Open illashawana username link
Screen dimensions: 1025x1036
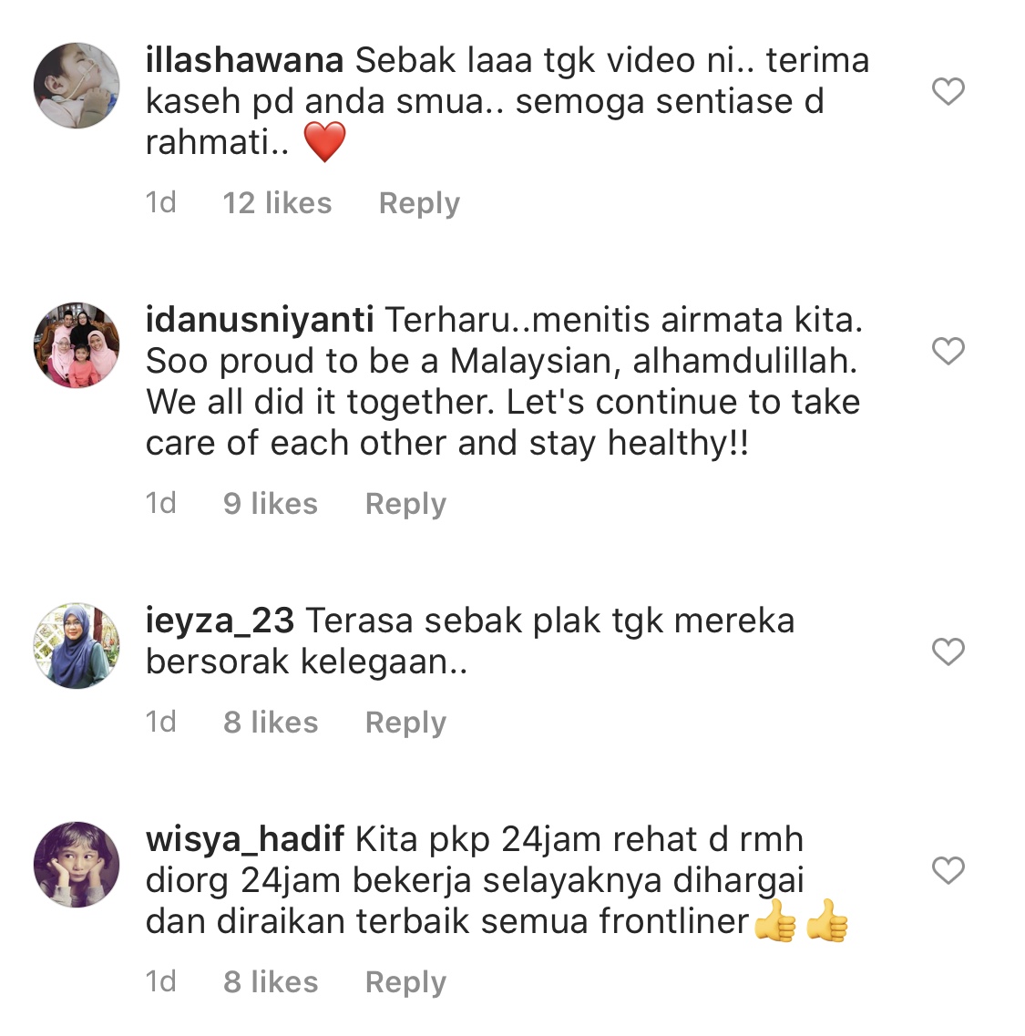click(244, 60)
